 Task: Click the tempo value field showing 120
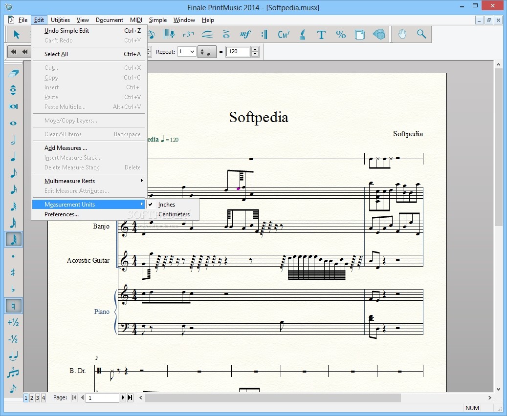pos(239,52)
